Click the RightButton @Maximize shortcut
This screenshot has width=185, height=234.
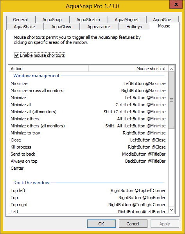143,91
